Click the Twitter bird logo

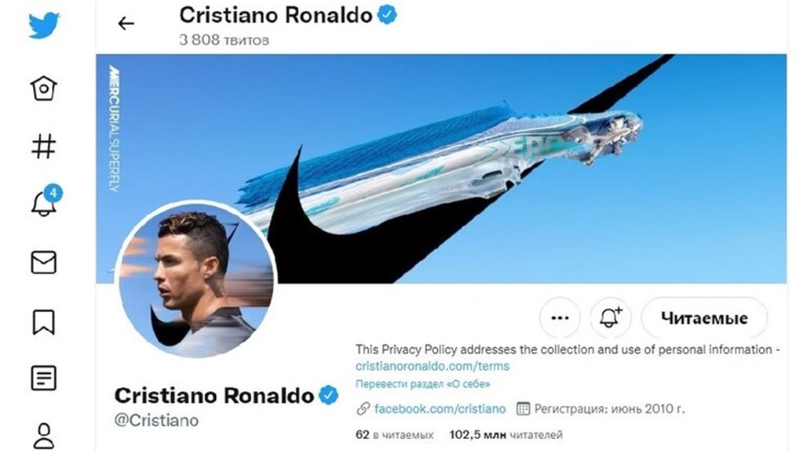(44, 25)
